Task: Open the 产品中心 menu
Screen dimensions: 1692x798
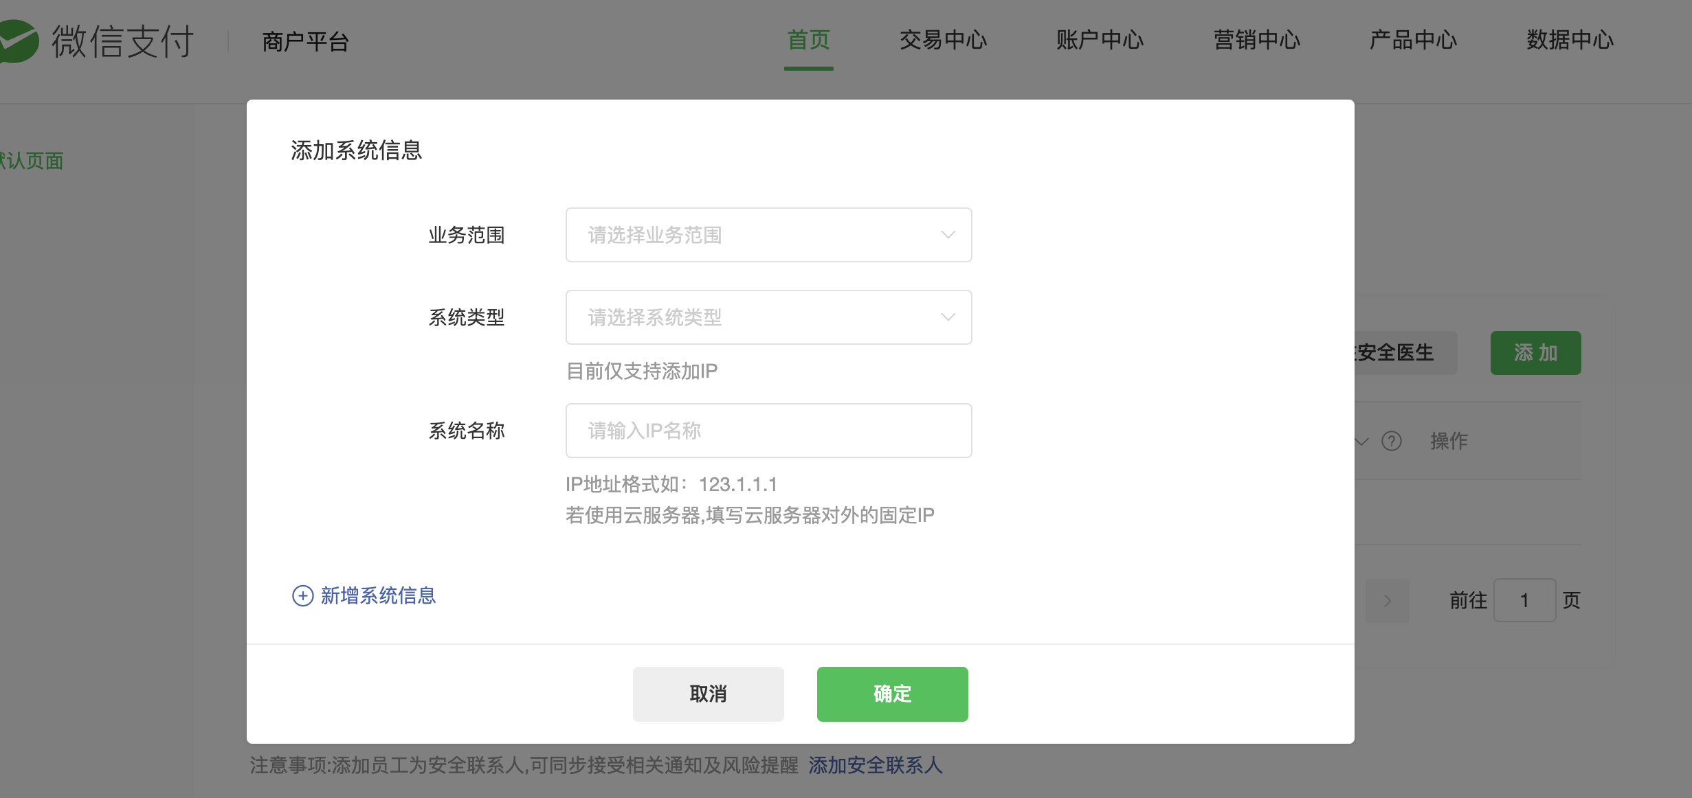Action: click(1413, 41)
